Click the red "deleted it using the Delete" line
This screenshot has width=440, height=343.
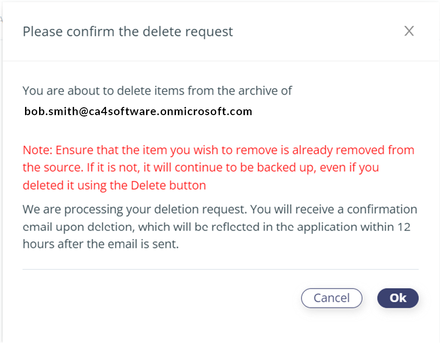(114, 185)
